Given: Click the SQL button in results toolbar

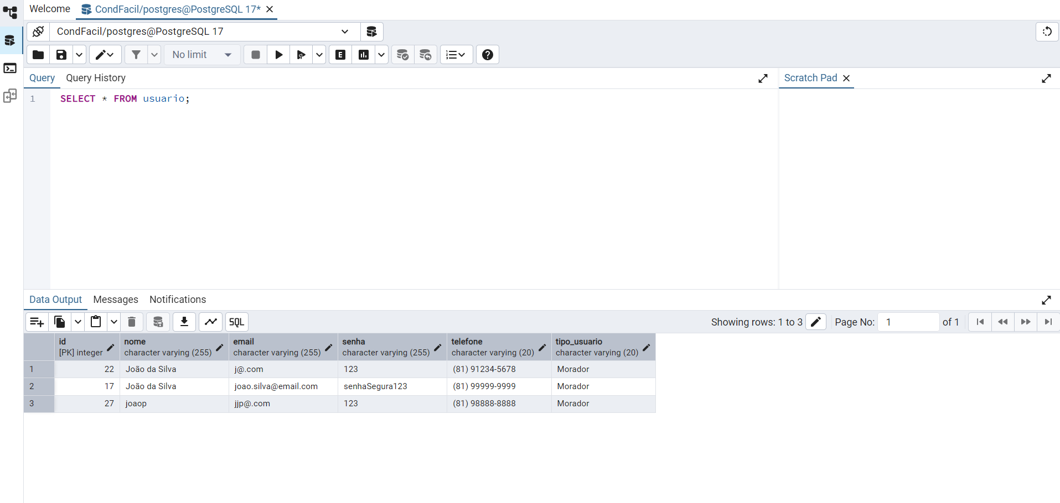Looking at the screenshot, I should pyautogui.click(x=237, y=322).
